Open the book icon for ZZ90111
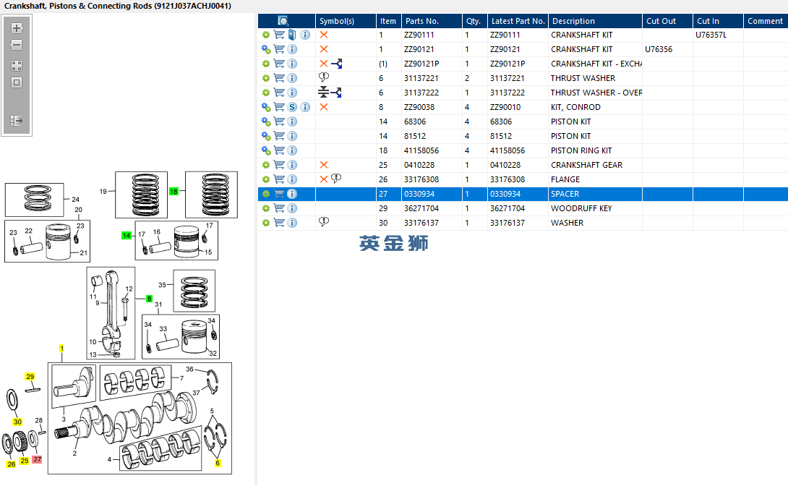 click(292, 35)
